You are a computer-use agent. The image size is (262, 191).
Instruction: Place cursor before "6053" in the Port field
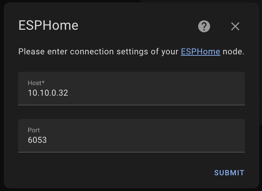(x=28, y=140)
